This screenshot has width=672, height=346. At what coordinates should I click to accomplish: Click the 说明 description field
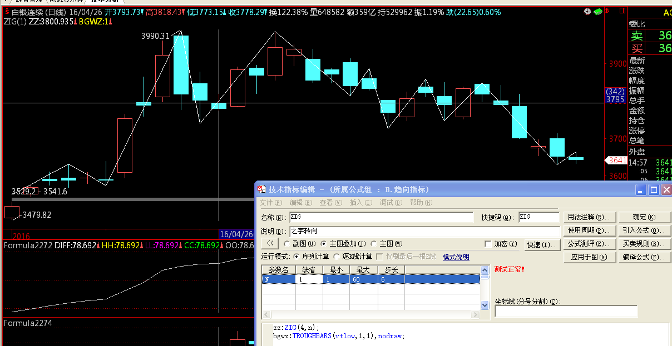point(424,231)
